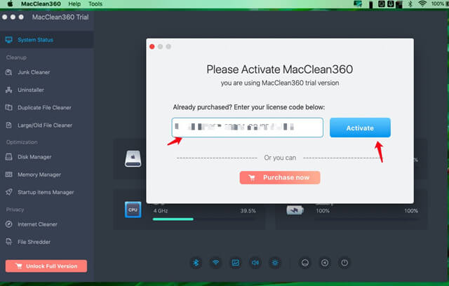Click the File Shredder sidebar icon

click(x=9, y=243)
